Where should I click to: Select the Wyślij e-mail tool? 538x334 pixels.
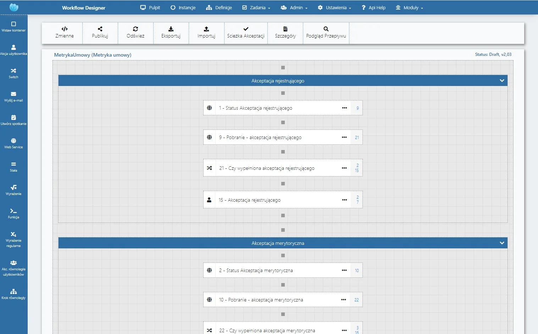pos(13,97)
